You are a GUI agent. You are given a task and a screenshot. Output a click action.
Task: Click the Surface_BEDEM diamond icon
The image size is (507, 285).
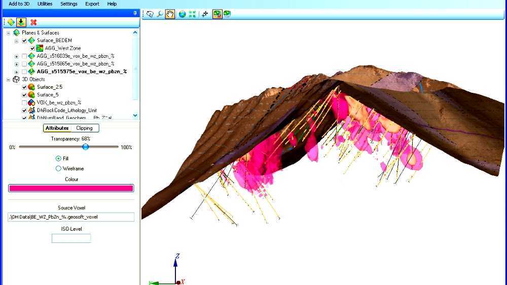coord(31,41)
